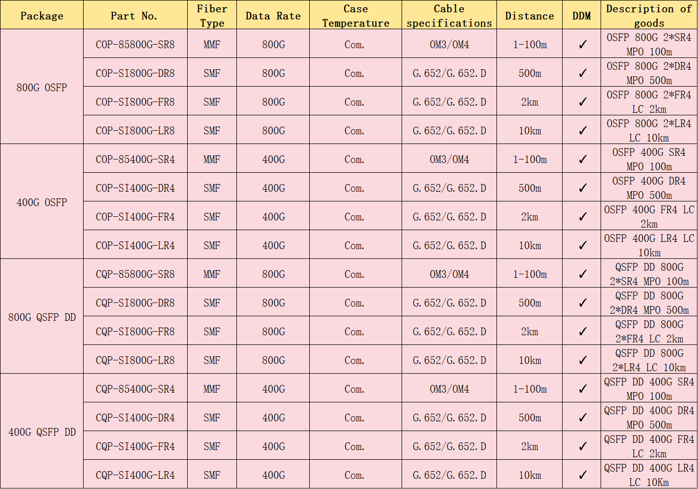Screen dimensions: 698x489
Task: Click the DDM checkmark for COP-85800G-SR8
Action: [x=582, y=45]
